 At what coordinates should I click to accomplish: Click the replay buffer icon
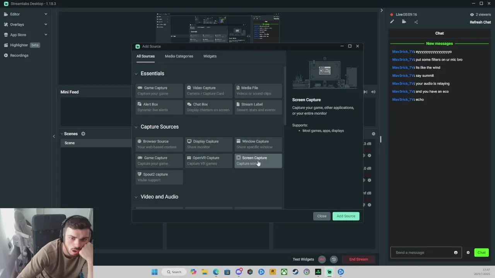[334, 259]
